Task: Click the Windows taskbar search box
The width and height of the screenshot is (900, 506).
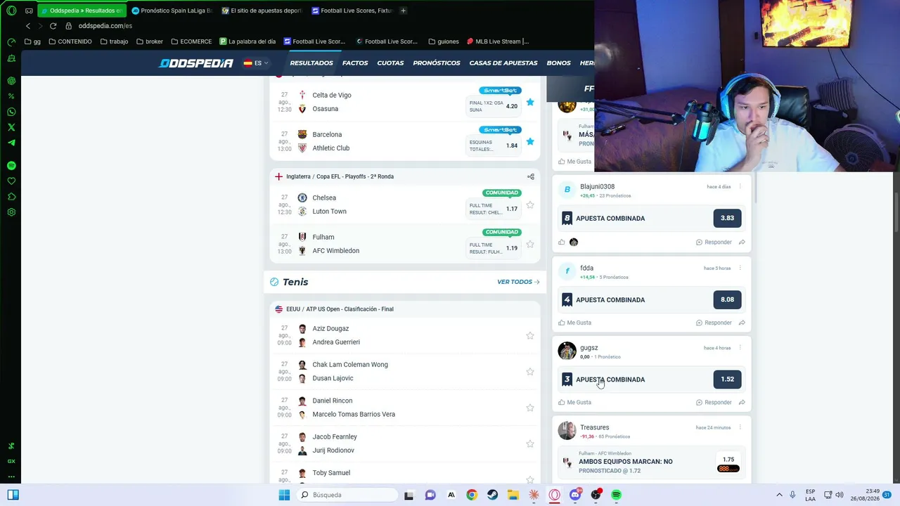Action: tap(347, 495)
